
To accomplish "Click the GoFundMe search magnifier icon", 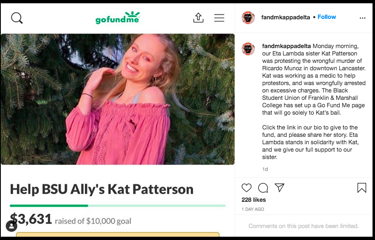I will pyautogui.click(x=17, y=18).
